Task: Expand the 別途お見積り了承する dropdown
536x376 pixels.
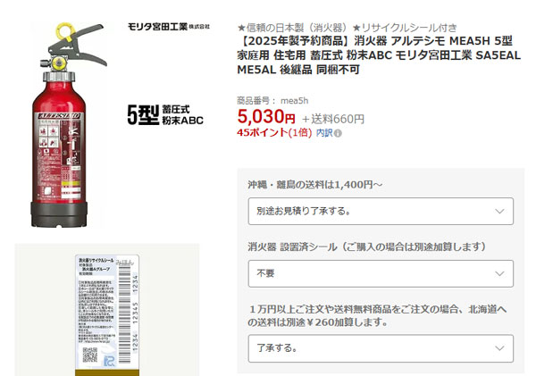Action: tap(381, 212)
